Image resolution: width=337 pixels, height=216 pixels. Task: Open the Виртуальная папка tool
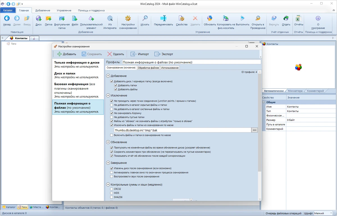(62, 19)
